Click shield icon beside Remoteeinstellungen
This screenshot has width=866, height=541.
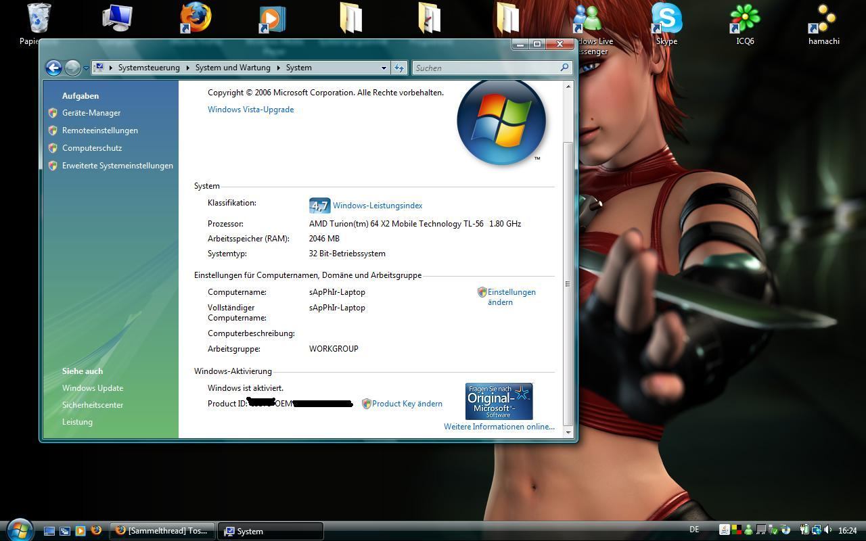point(53,131)
